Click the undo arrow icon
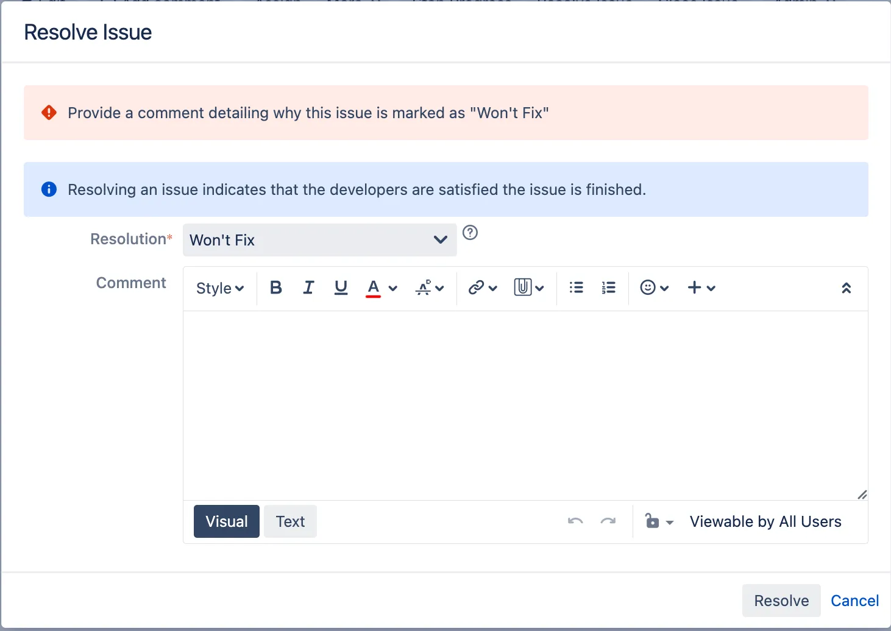Viewport: 891px width, 631px height. click(575, 521)
